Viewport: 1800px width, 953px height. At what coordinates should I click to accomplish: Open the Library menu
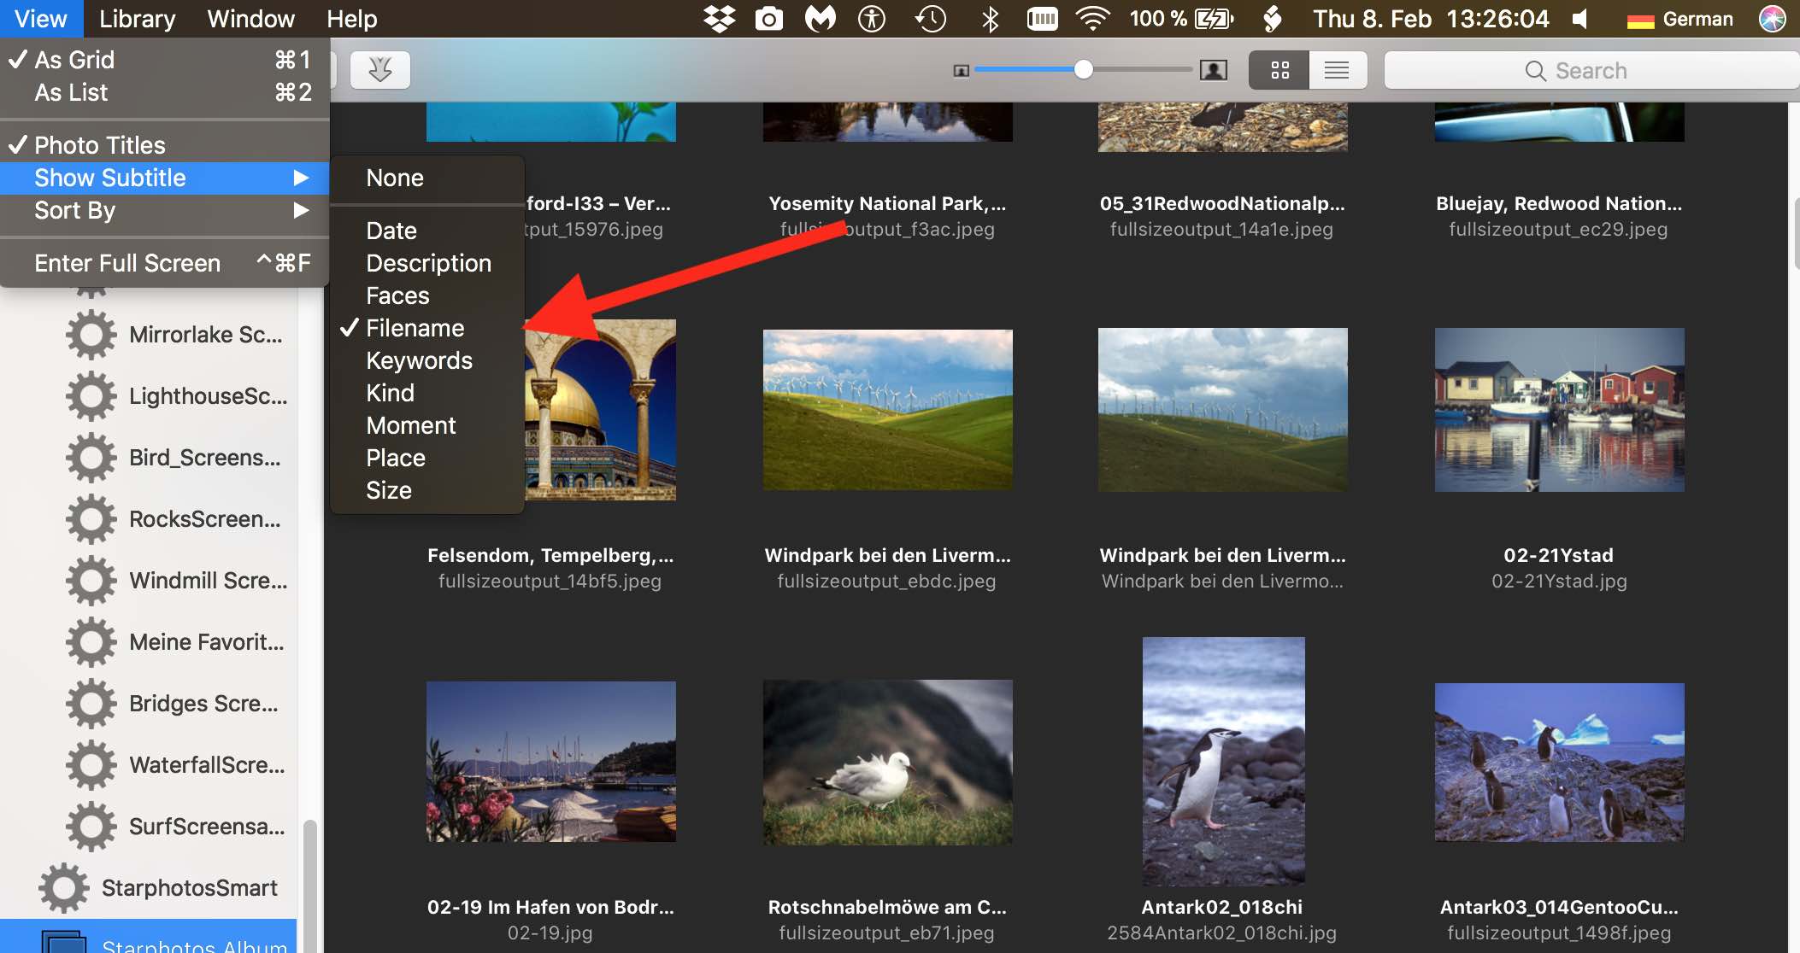tap(137, 19)
